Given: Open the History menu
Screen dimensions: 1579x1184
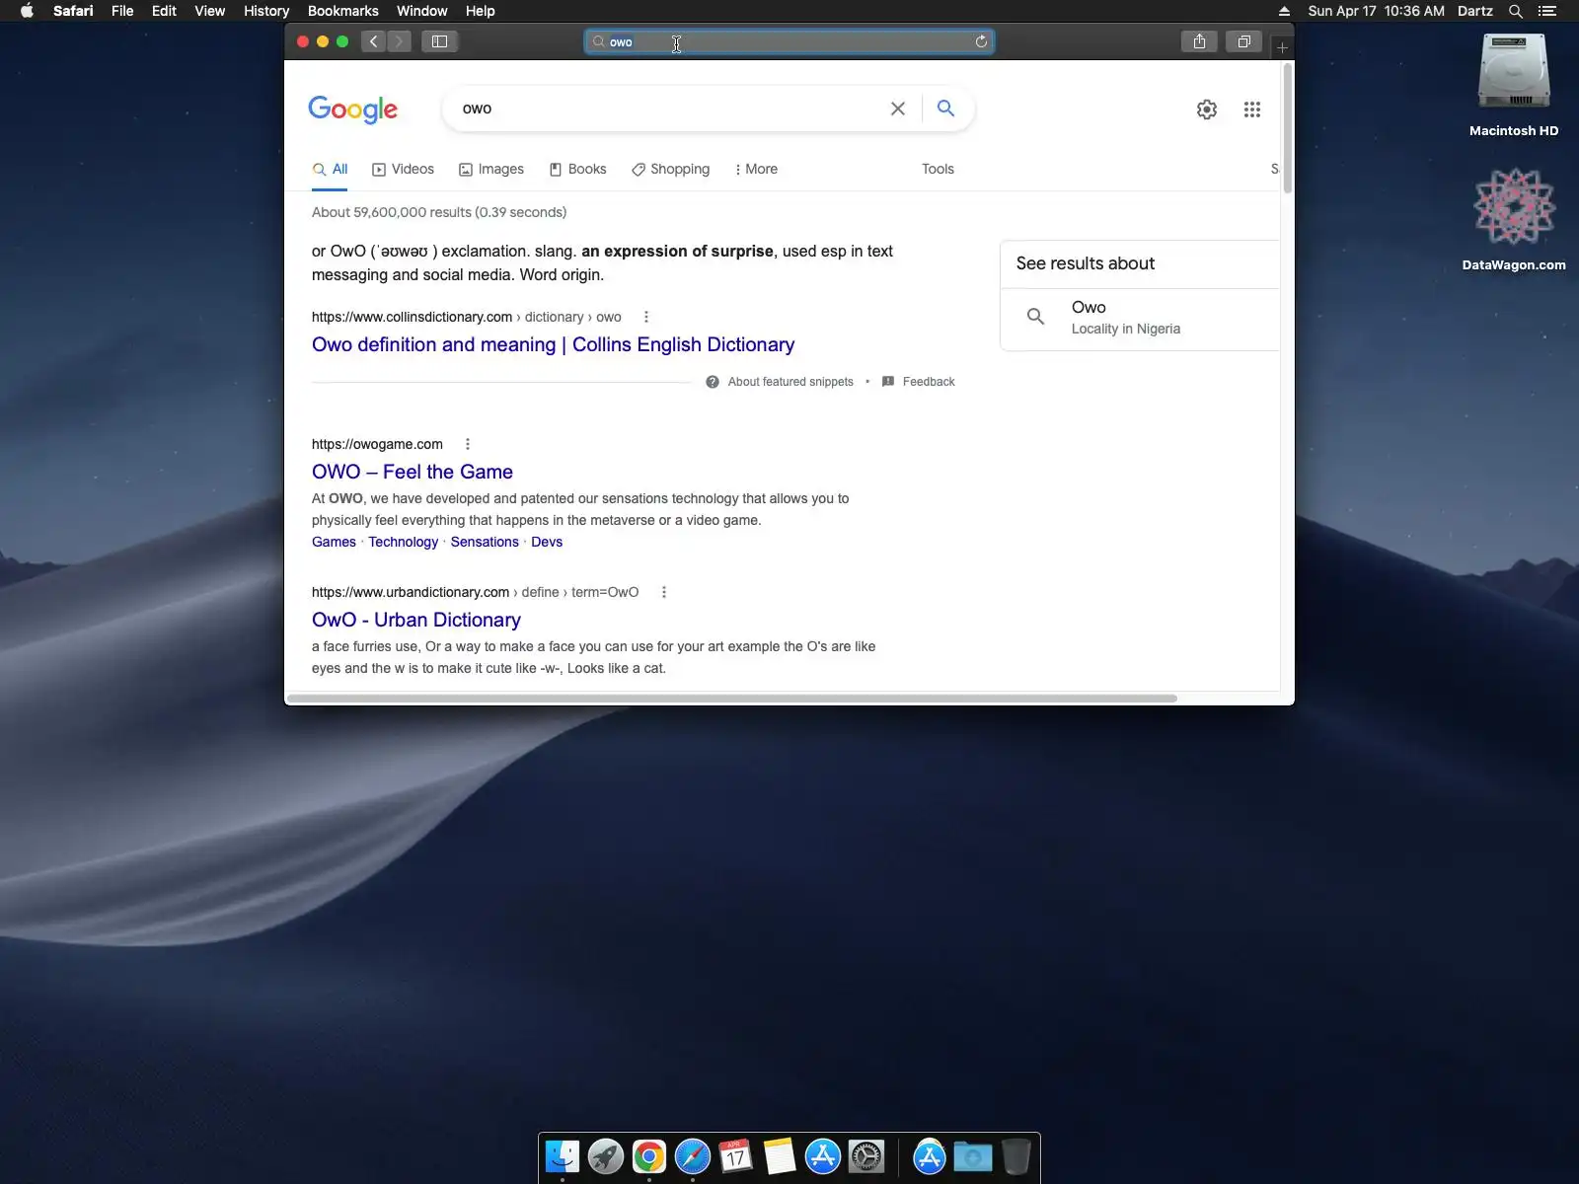Looking at the screenshot, I should [266, 11].
